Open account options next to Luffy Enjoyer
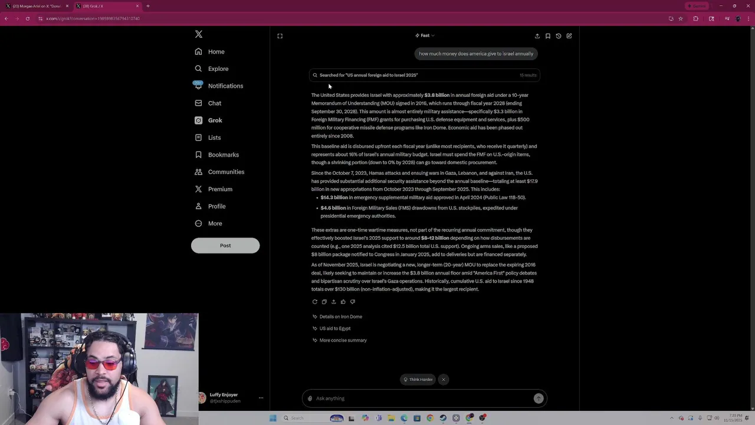Image resolution: width=755 pixels, height=425 pixels. pyautogui.click(x=261, y=398)
